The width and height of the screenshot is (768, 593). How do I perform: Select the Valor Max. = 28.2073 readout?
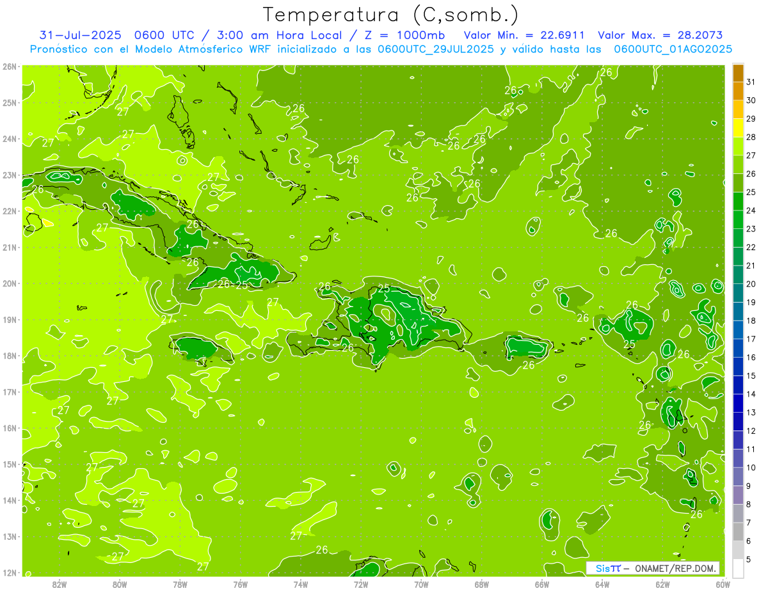(660, 35)
